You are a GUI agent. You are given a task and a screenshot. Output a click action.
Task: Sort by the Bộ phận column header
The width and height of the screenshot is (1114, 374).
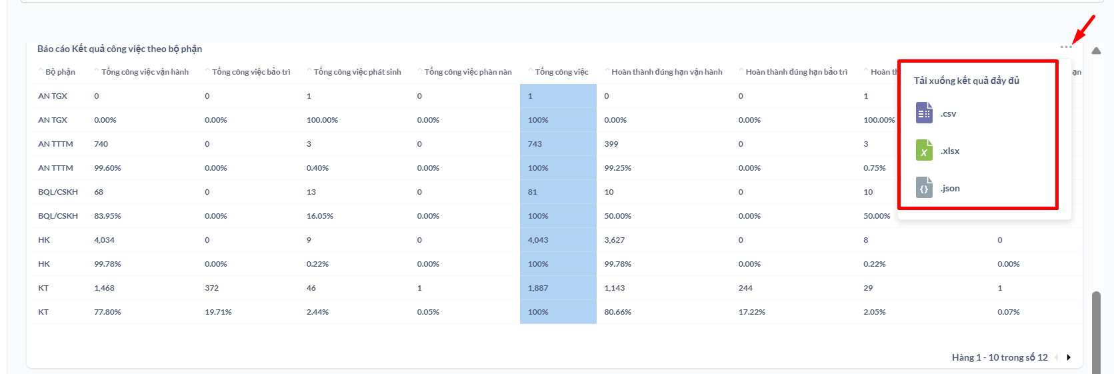(x=60, y=72)
